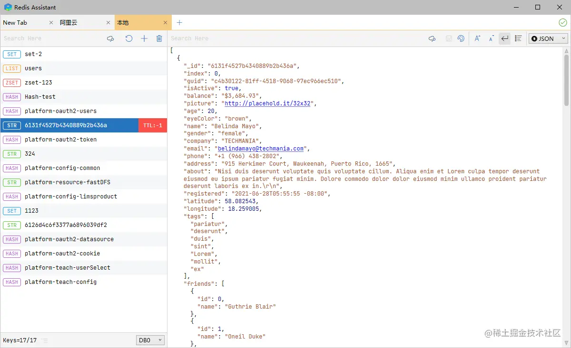Screen dimensions: 571x348
Task: Click the latitude value 58.082543
Action: pos(242,201)
